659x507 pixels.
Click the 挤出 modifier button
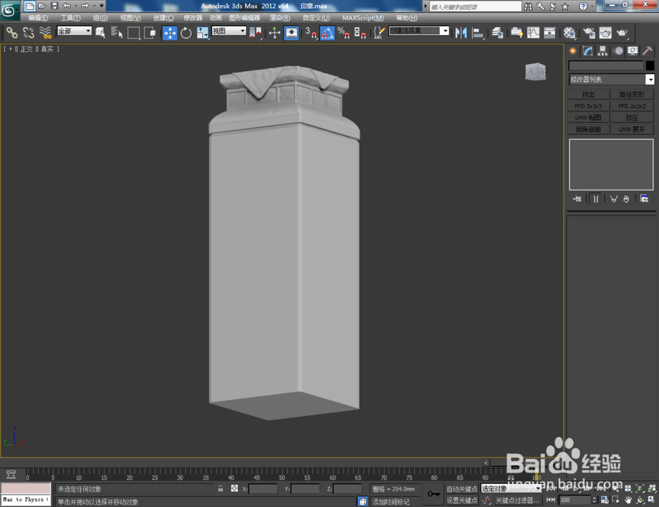coord(588,94)
